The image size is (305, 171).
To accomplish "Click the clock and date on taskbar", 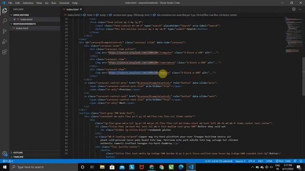I will tap(288, 167).
